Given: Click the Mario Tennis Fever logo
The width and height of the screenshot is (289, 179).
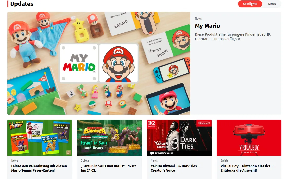Looking at the screenshot, I should click(x=16, y=125).
